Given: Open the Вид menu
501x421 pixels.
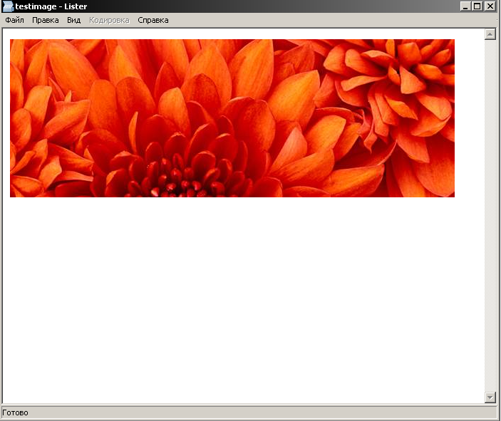Looking at the screenshot, I should pyautogui.click(x=74, y=20).
